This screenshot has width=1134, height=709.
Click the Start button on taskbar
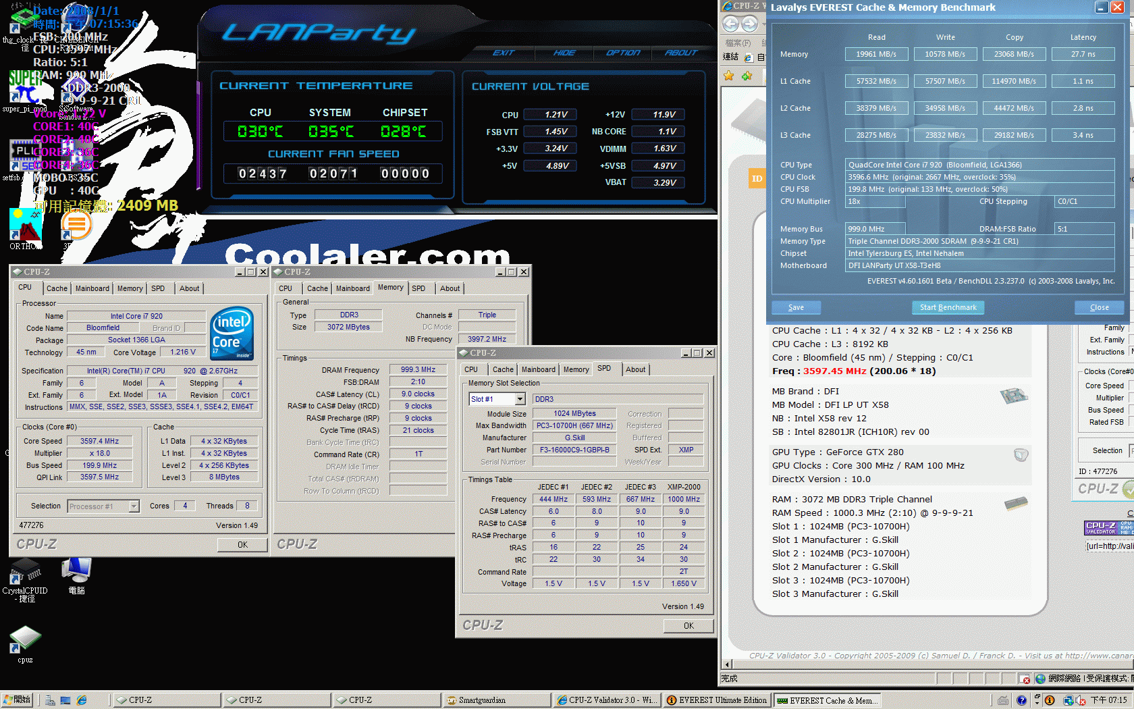17,700
